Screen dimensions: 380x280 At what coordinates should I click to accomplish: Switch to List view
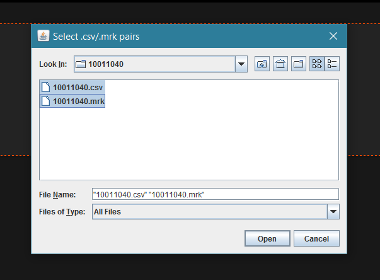(x=317, y=64)
